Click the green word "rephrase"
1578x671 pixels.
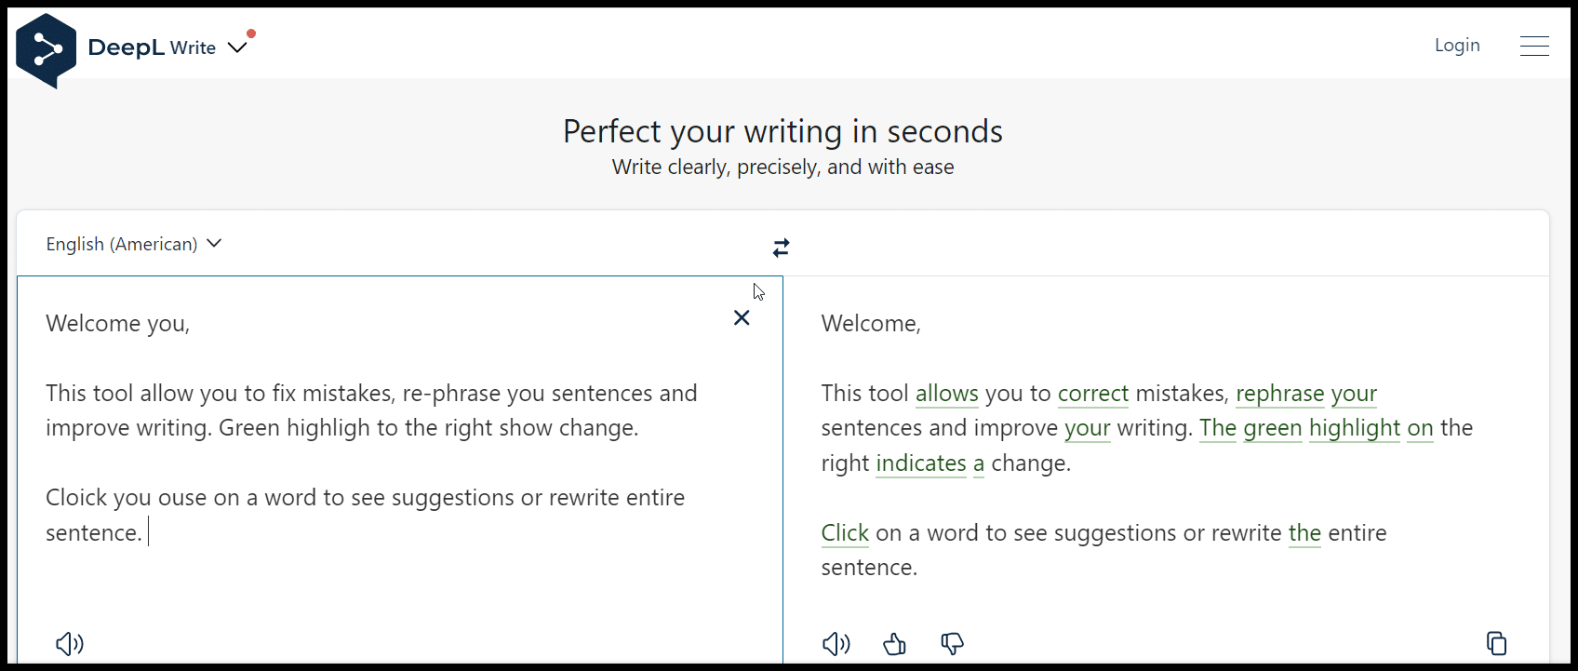[1279, 394]
